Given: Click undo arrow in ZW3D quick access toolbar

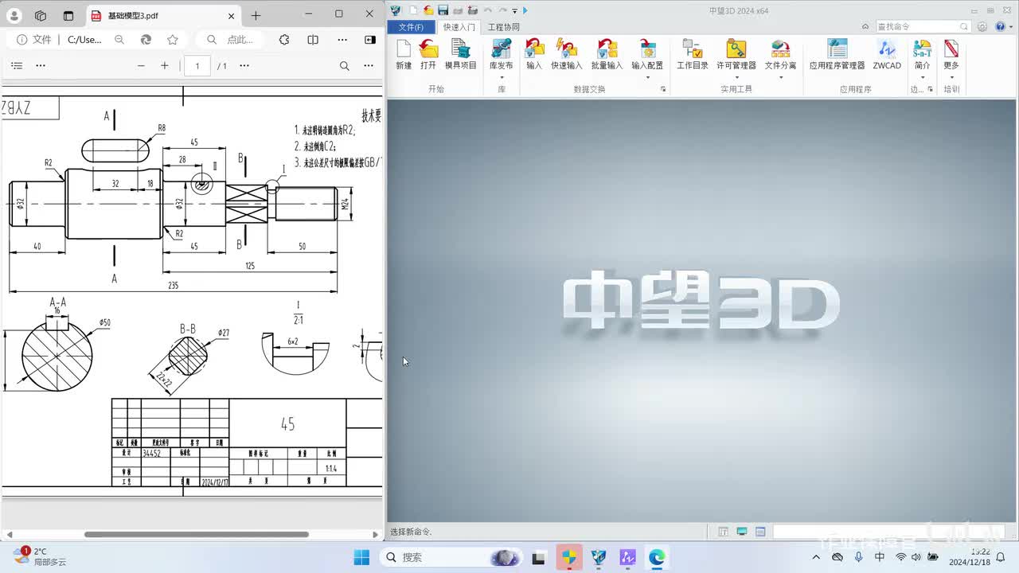Looking at the screenshot, I should [487, 10].
